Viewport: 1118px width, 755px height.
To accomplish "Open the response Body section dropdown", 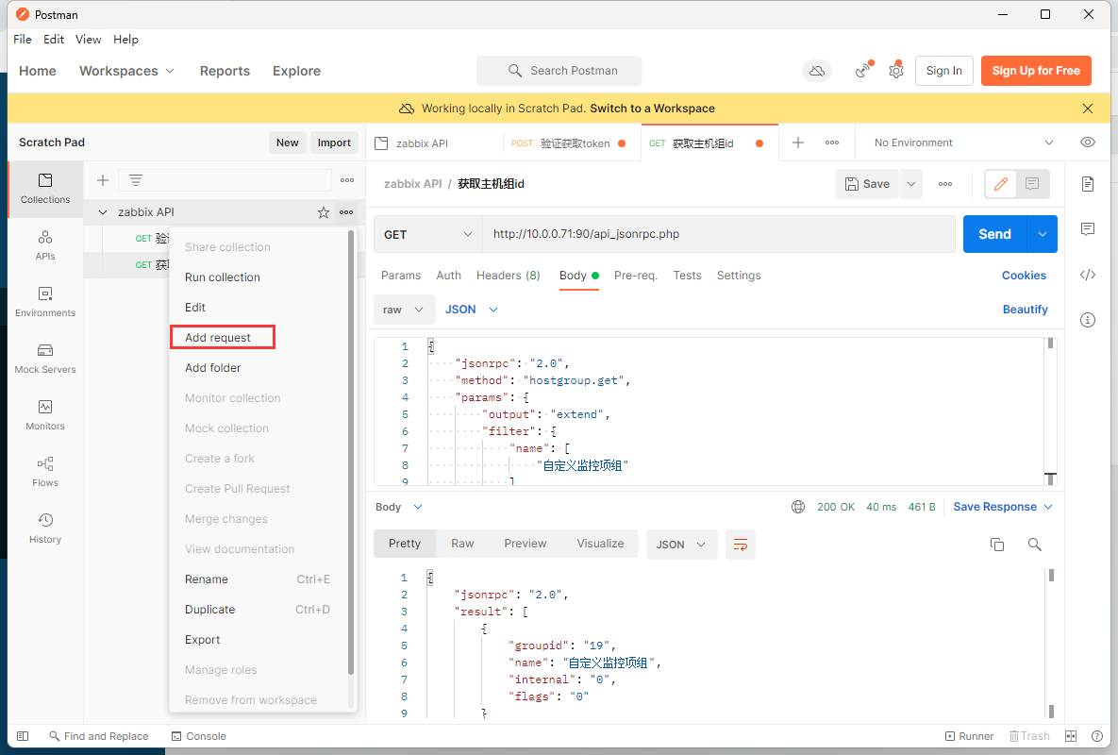I will point(398,507).
